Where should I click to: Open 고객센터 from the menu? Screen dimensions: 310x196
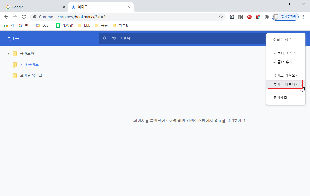pyautogui.click(x=286, y=98)
